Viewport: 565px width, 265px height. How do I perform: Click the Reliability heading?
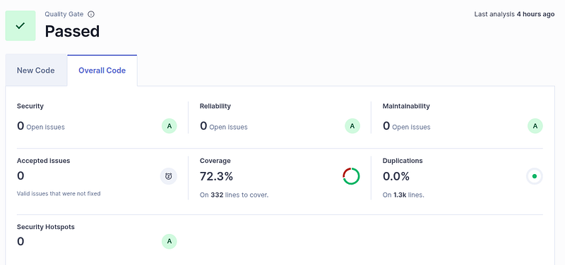(x=215, y=106)
